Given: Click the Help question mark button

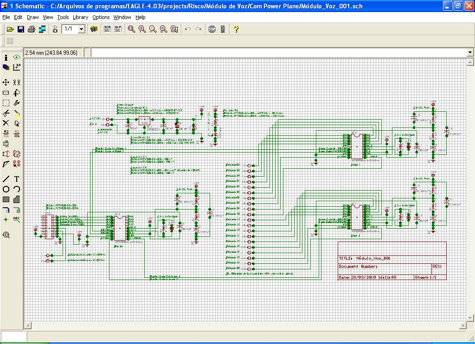Looking at the screenshot, I should [x=236, y=29].
